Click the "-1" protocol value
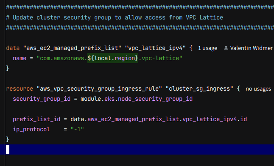 pyautogui.click(x=77, y=129)
